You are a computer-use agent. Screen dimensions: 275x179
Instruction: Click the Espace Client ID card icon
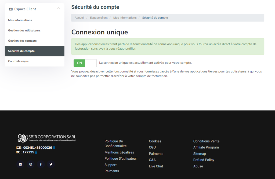(11, 9)
